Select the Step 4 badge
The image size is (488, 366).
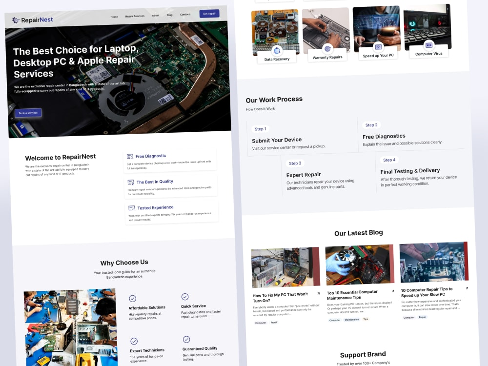(x=389, y=160)
